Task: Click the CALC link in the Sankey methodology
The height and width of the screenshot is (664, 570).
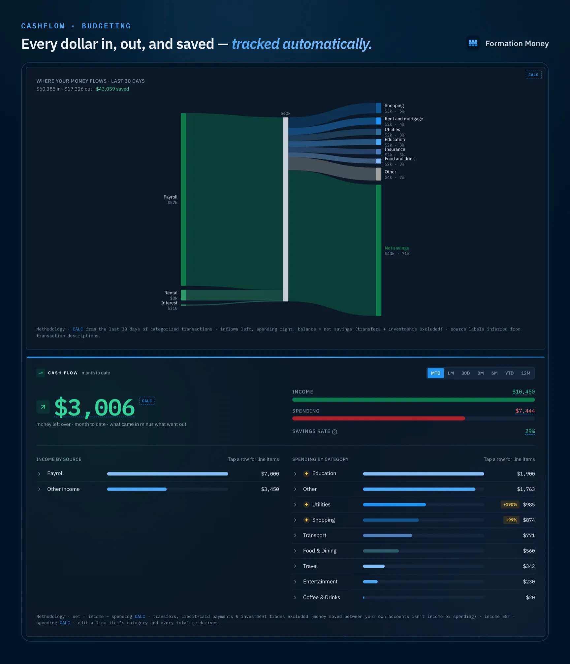Action: tap(78, 329)
